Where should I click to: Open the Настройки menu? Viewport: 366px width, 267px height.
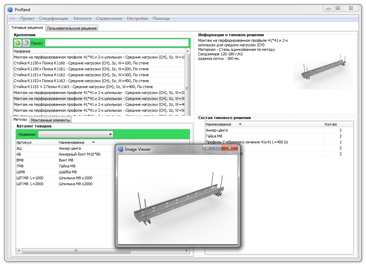coord(137,18)
